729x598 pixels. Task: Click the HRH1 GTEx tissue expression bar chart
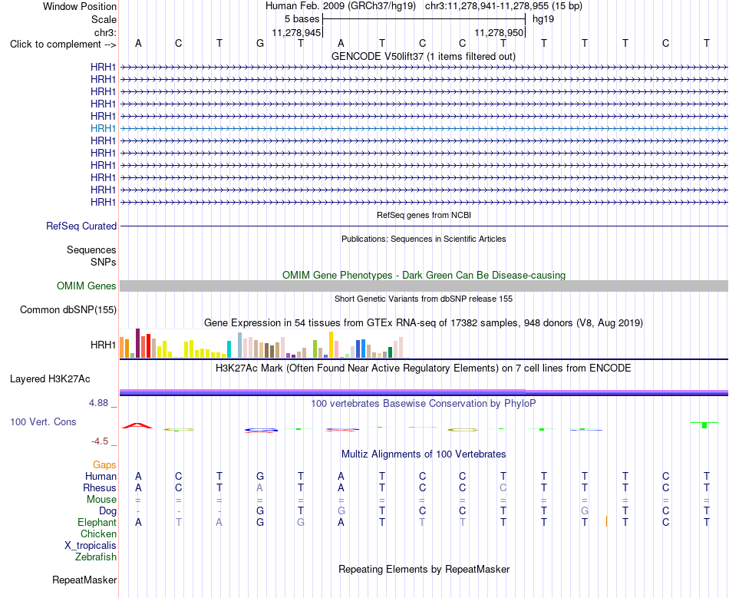[x=264, y=343]
